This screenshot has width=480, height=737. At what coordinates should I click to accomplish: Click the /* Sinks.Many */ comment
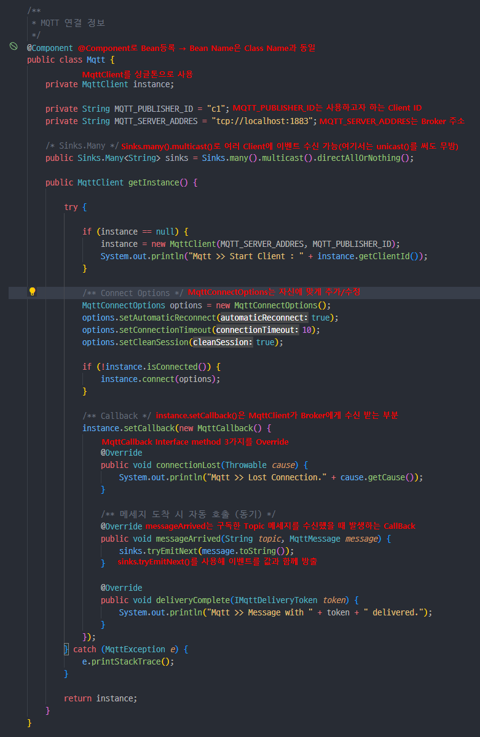point(82,146)
